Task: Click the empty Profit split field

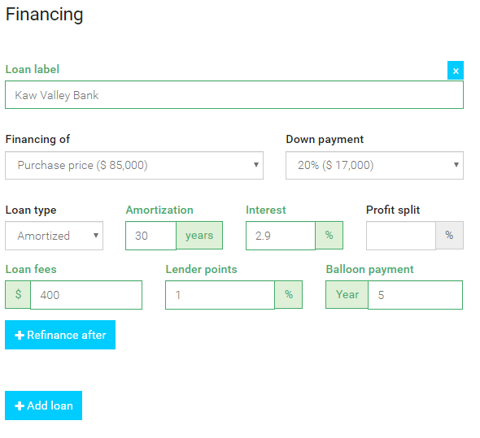Action: tap(401, 236)
